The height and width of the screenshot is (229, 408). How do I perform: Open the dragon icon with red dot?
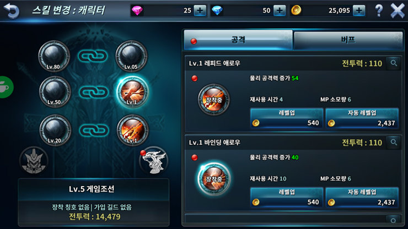tap(153, 161)
